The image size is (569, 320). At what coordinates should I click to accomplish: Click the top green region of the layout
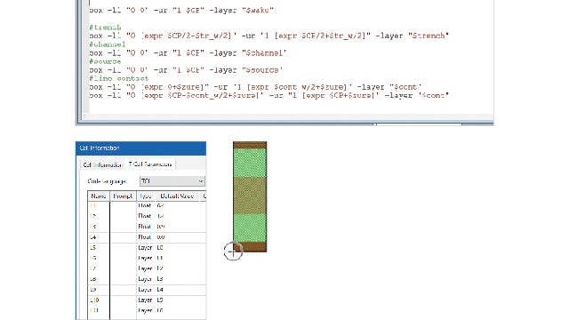[x=250, y=163]
